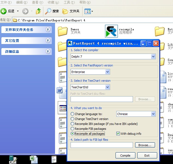
Task: Open the Back button history arrow
Action: [18, 11]
